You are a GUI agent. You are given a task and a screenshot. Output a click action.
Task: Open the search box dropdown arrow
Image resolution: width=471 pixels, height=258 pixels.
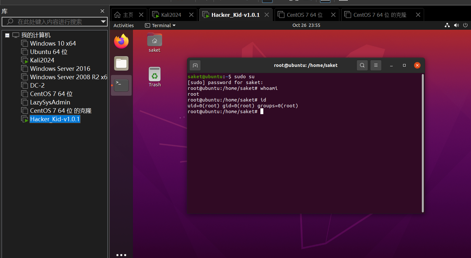tap(104, 22)
